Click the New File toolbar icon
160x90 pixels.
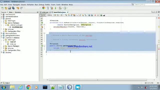(x=2, y=8)
